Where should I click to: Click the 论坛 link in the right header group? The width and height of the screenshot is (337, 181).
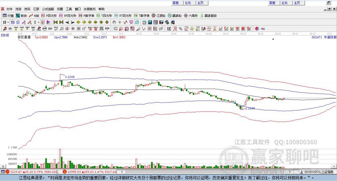(x=284, y=3)
